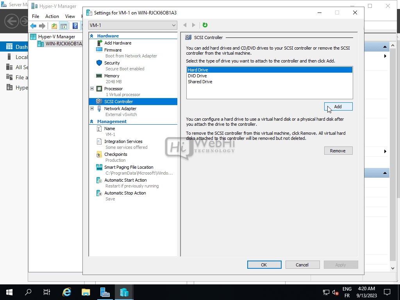Open the View menu in Hyper-V Manager

[70, 16]
